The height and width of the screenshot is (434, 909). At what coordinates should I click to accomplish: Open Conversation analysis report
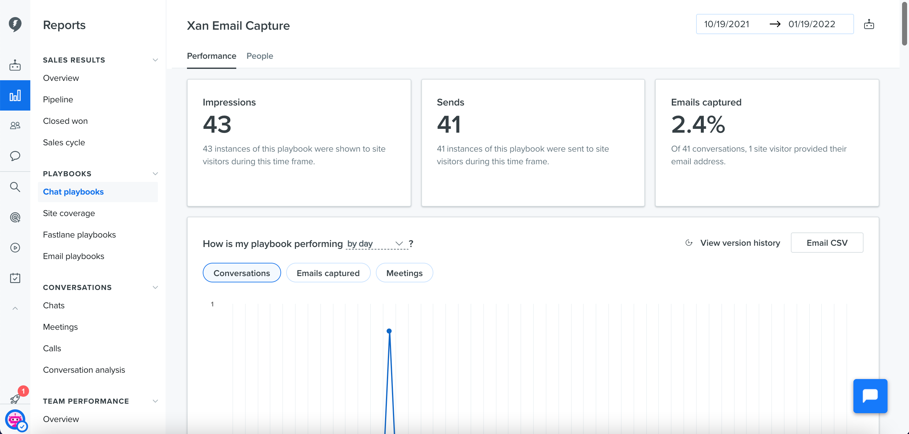(x=84, y=370)
